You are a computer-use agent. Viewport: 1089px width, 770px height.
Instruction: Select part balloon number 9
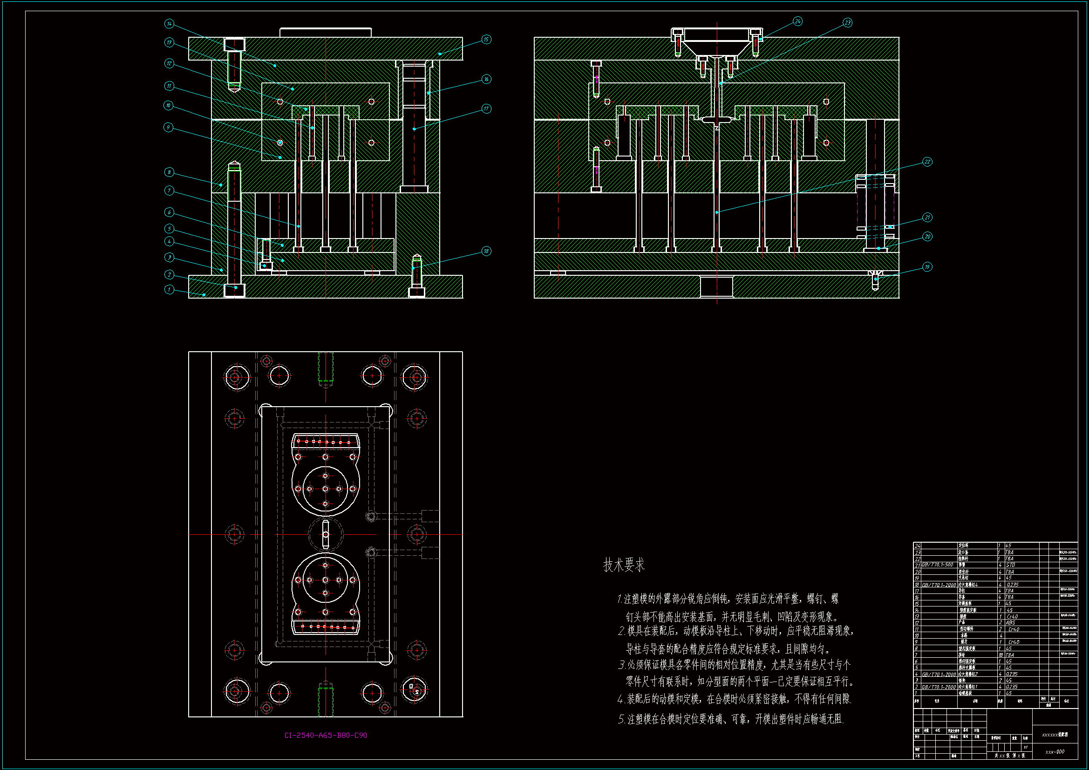168,127
